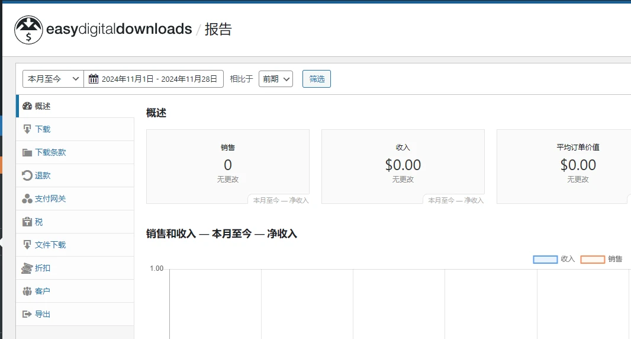Click the 概述 section heading
Image resolution: width=631 pixels, height=339 pixels.
156,113
